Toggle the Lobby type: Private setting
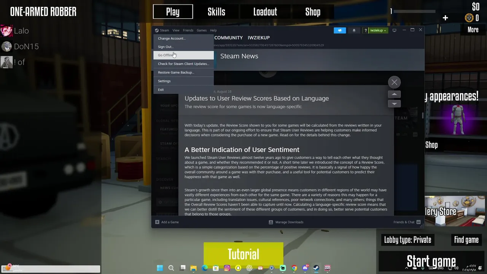This screenshot has width=487, height=274. click(407, 240)
